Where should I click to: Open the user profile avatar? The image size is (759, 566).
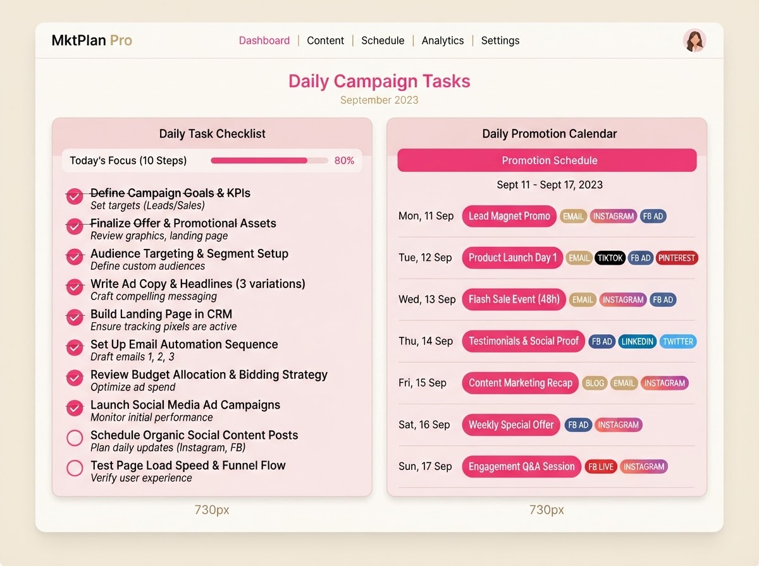[x=694, y=40]
